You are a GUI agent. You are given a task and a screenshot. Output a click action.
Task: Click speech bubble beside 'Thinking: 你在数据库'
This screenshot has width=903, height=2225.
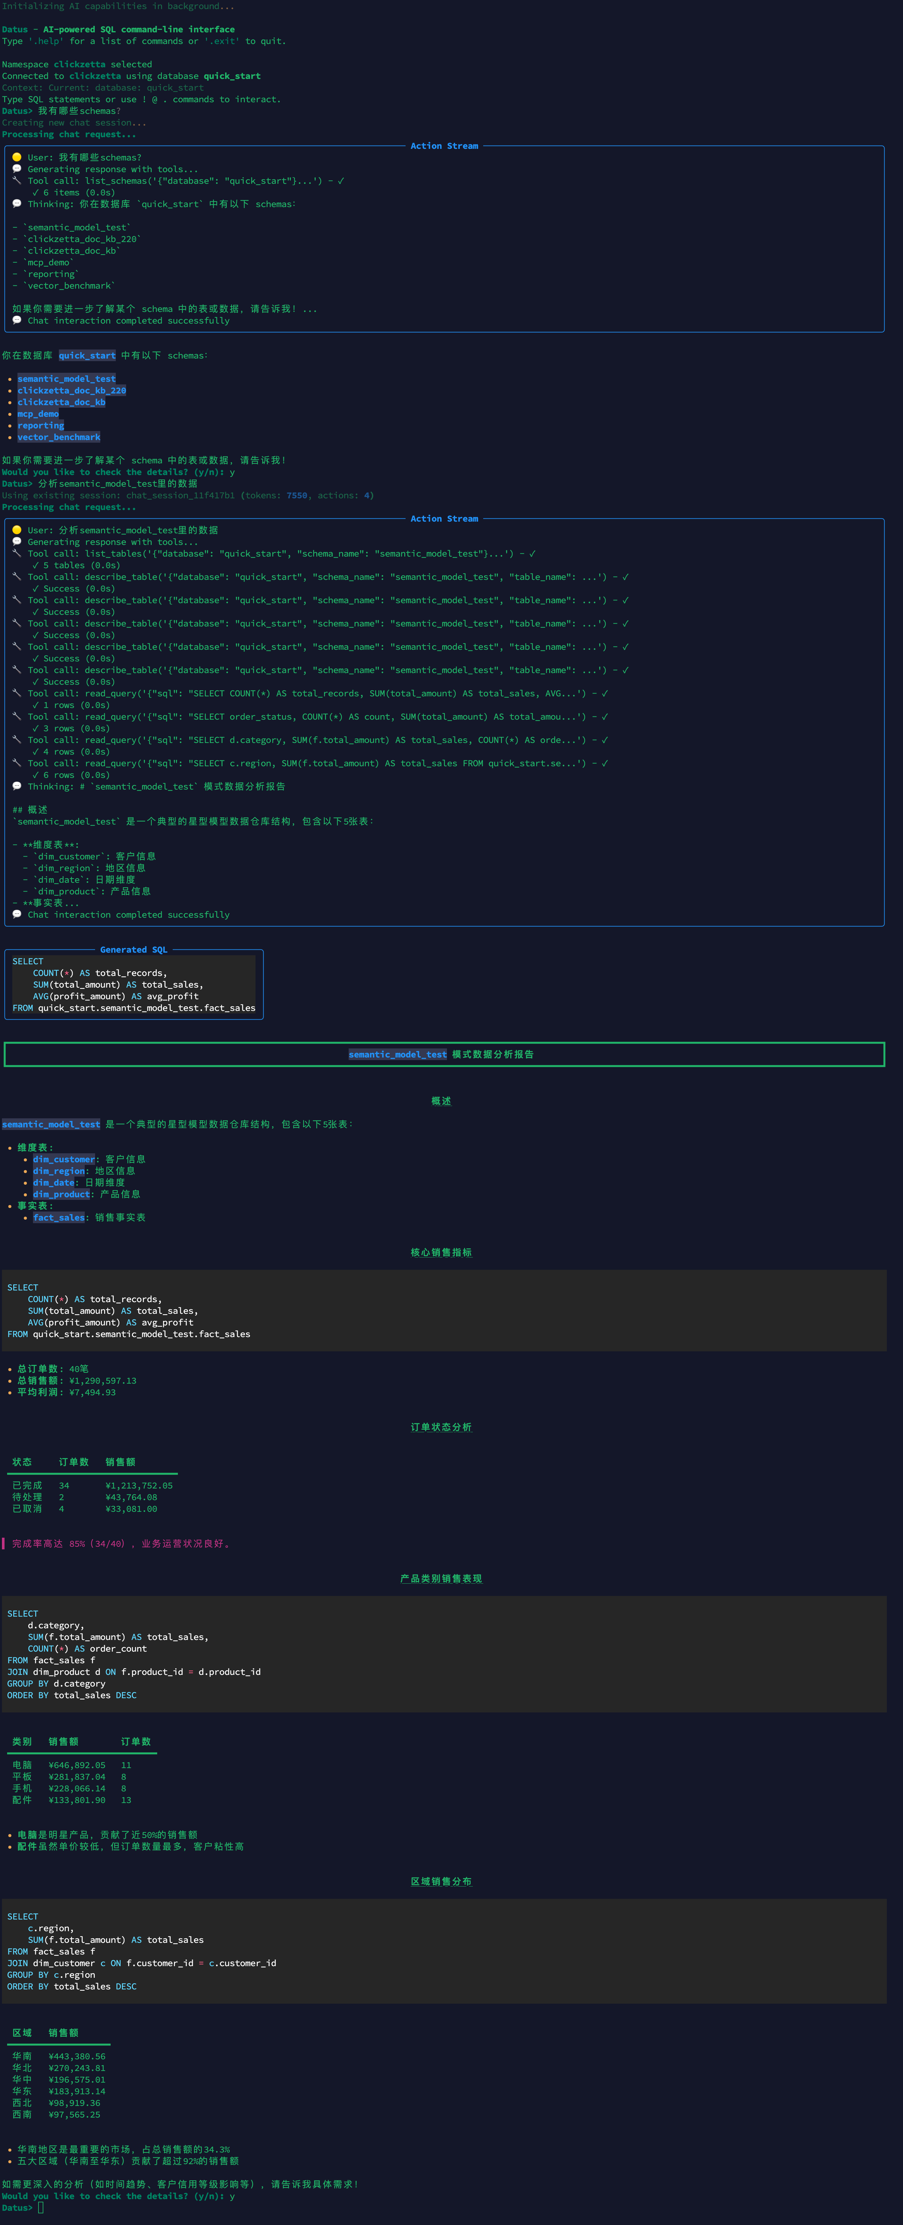(x=16, y=204)
